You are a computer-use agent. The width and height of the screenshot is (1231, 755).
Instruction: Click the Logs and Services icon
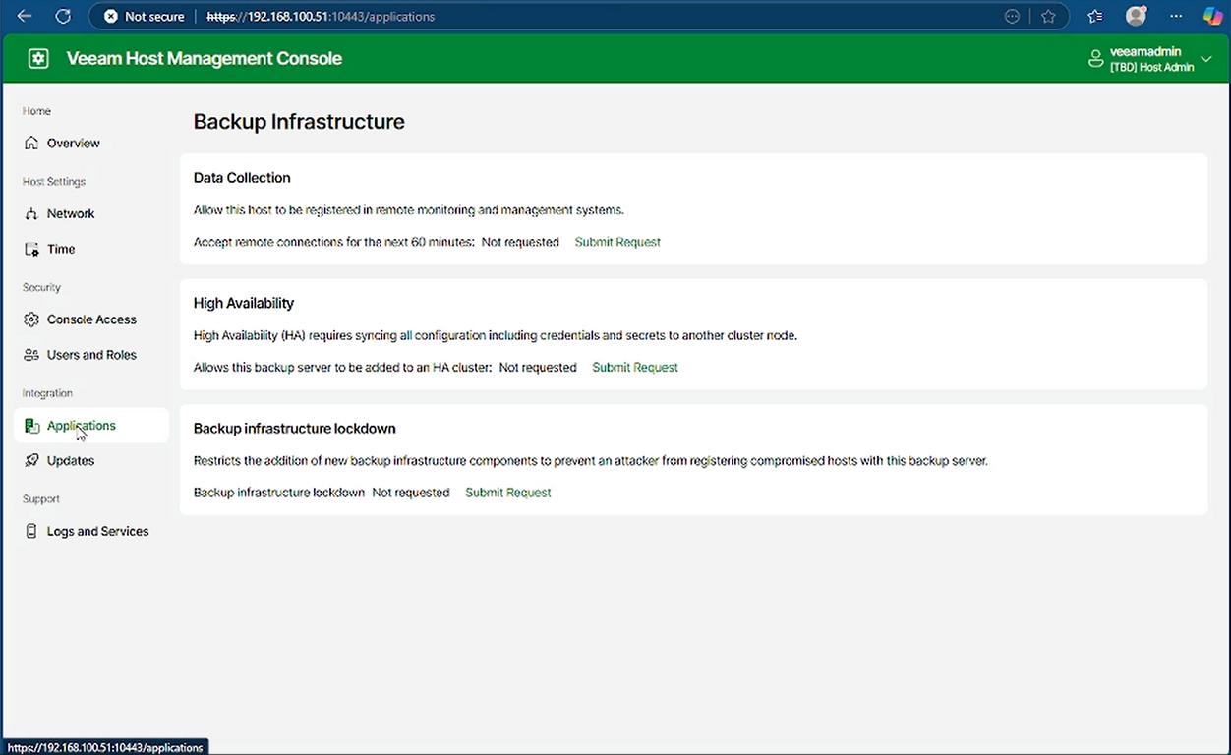31,532
